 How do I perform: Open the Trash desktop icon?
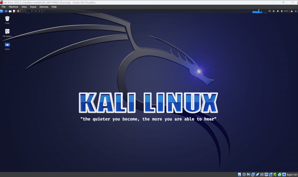click(x=7, y=19)
